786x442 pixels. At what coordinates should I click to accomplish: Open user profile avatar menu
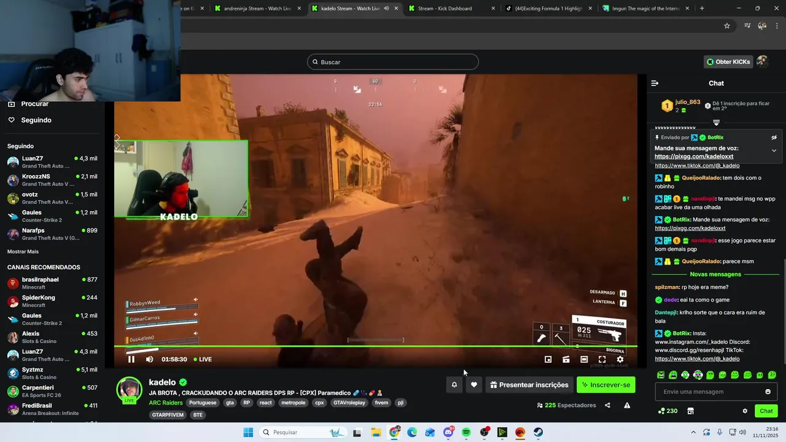pyautogui.click(x=762, y=61)
